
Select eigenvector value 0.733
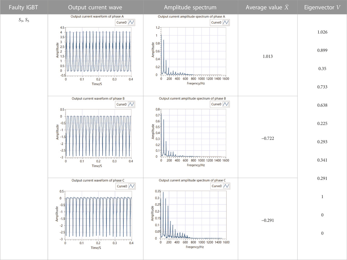pos(322,87)
